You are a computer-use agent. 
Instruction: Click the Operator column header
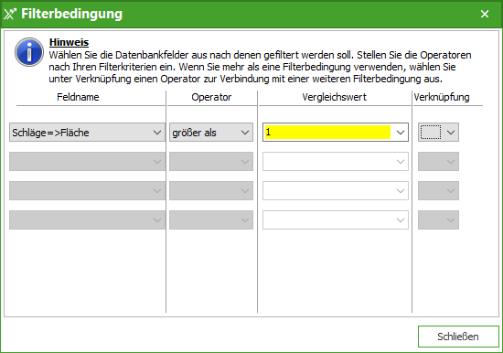pyautogui.click(x=211, y=97)
